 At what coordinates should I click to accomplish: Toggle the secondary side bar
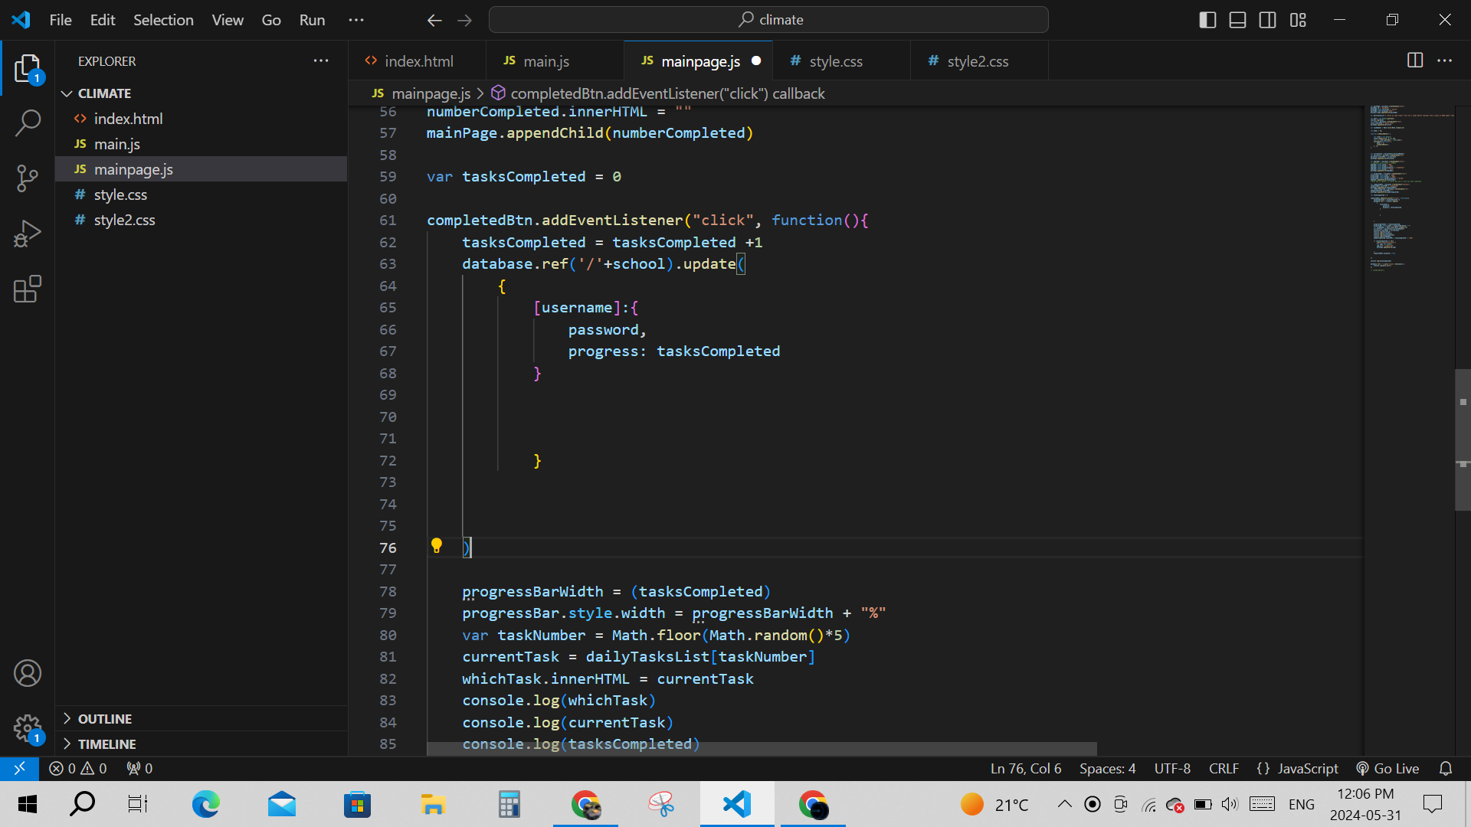[x=1267, y=20]
